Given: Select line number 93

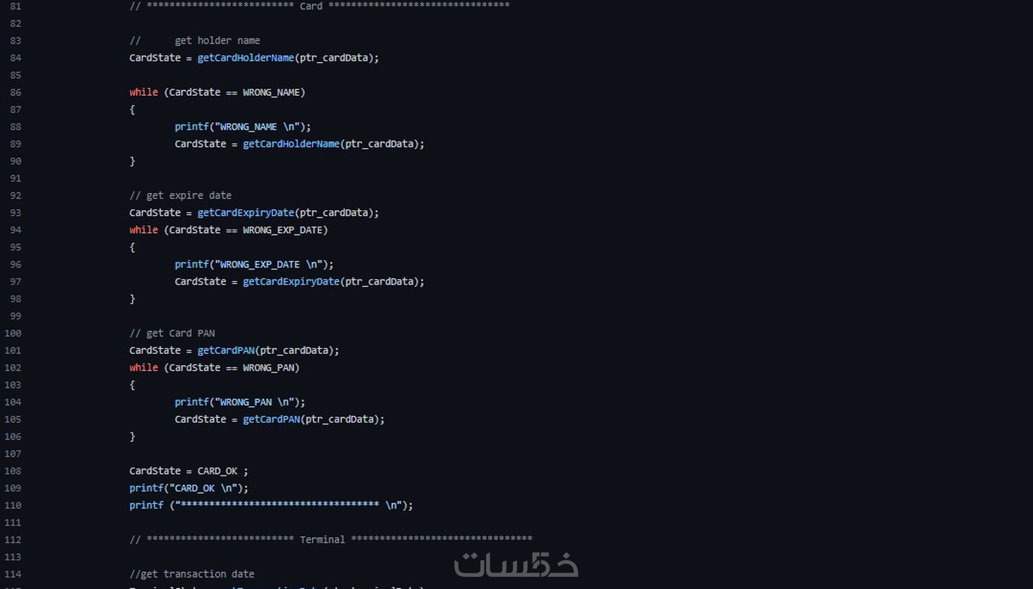Looking at the screenshot, I should click(16, 213).
